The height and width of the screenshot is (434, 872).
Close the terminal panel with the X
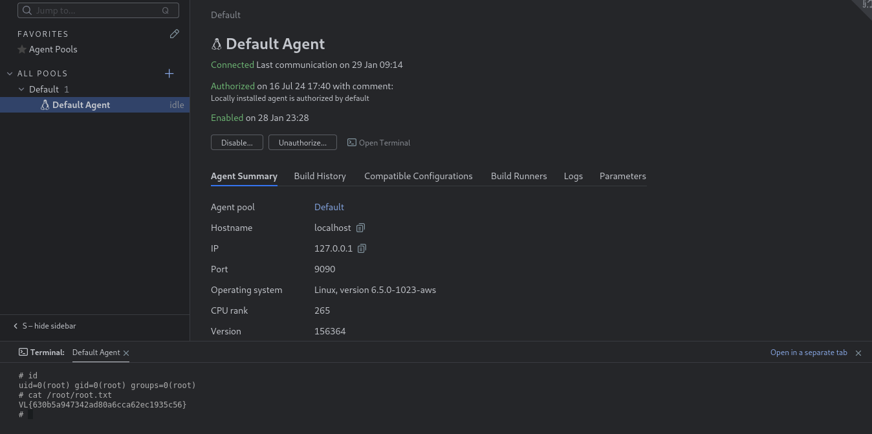[x=858, y=353]
